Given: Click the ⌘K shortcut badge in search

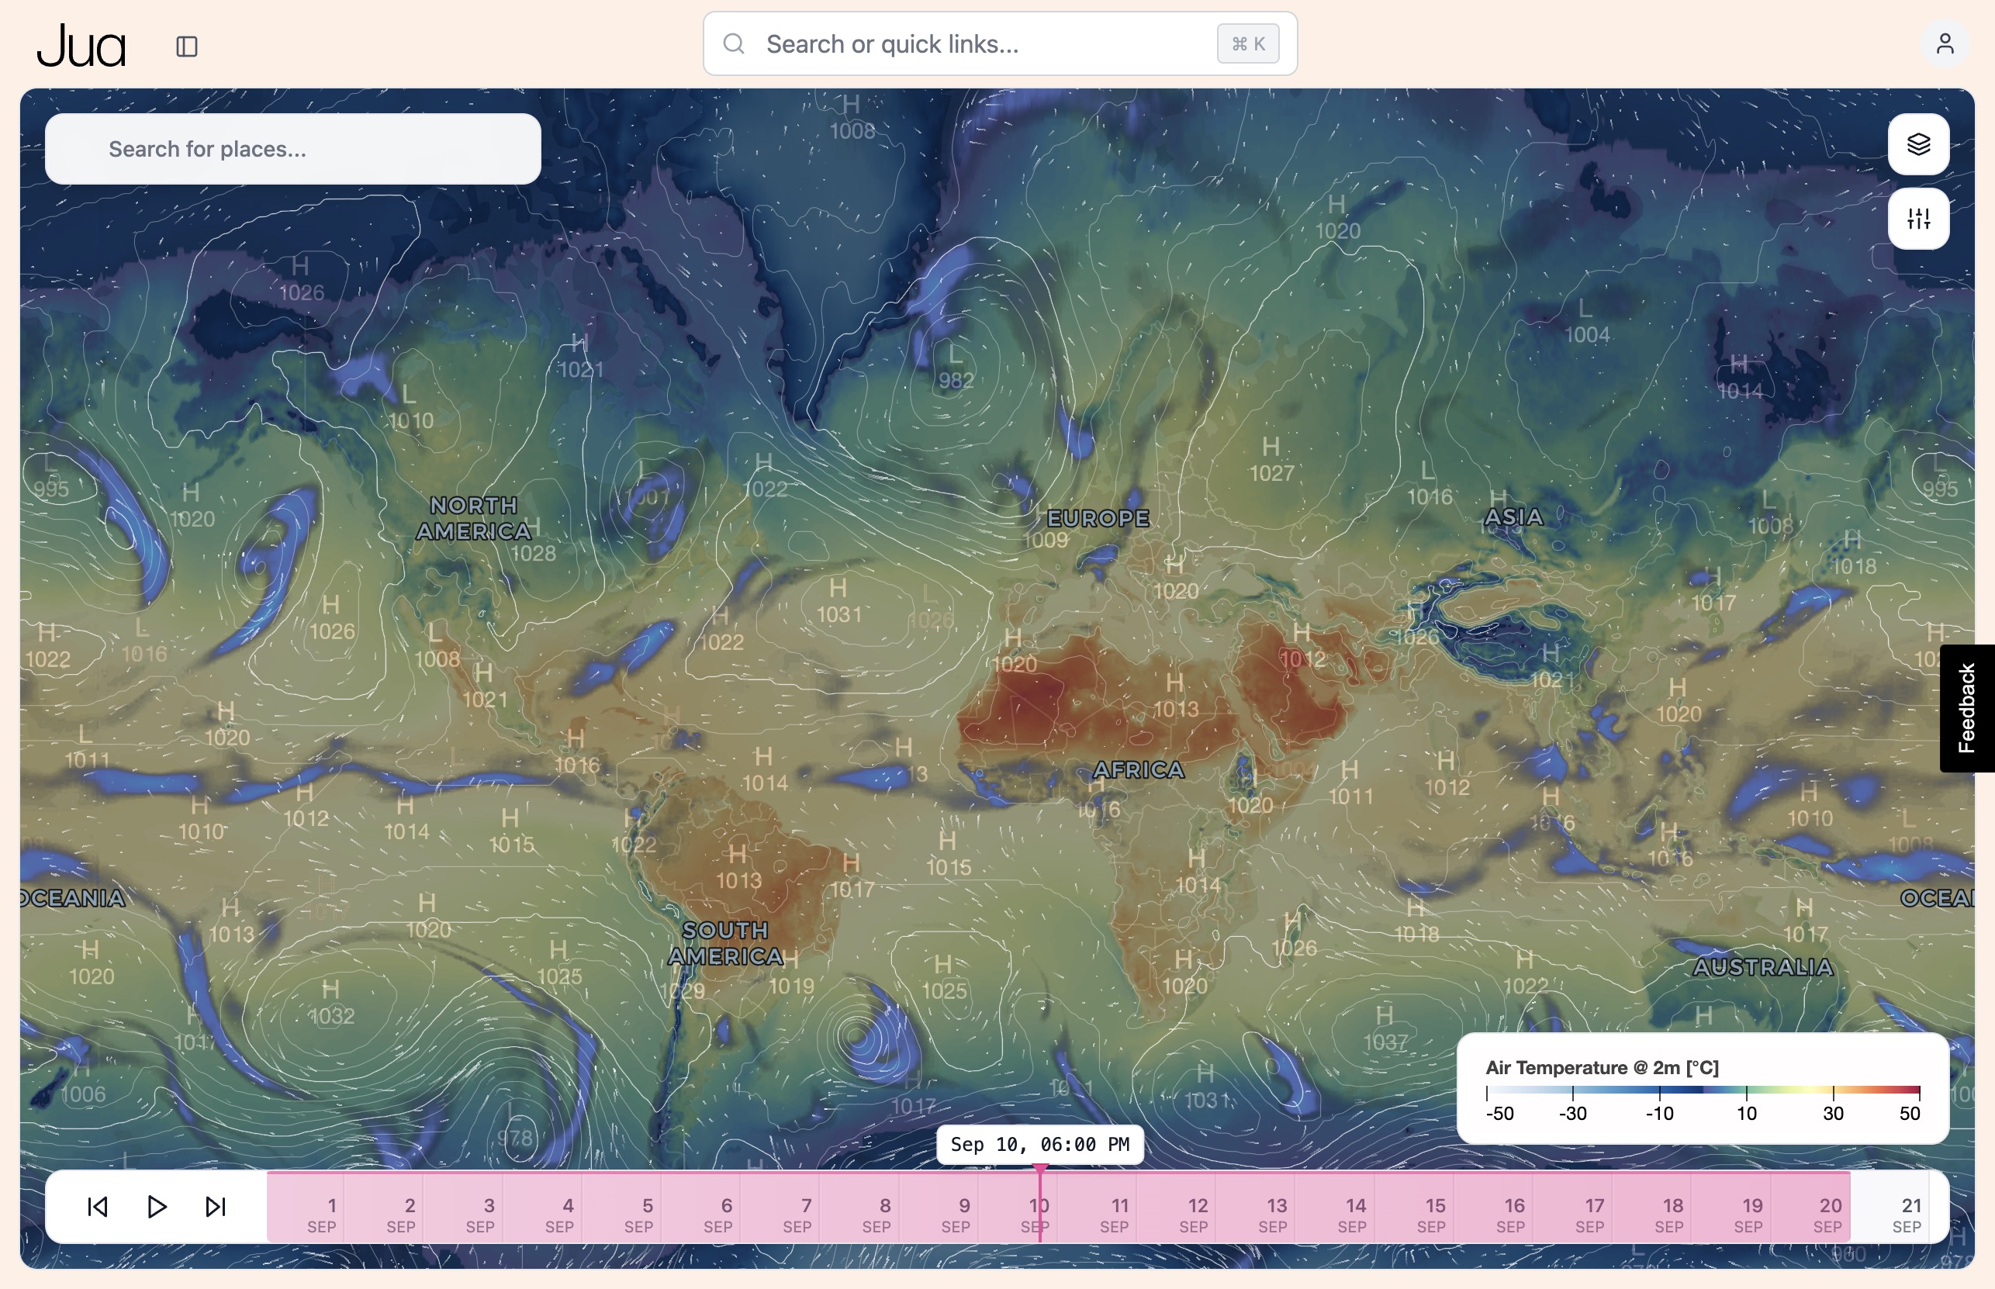Looking at the screenshot, I should point(1247,43).
